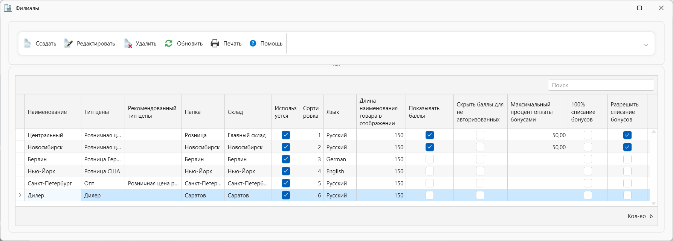Viewport: 673px width, 241px height.
Task: Sort by Папка column header
Action: tap(203, 112)
